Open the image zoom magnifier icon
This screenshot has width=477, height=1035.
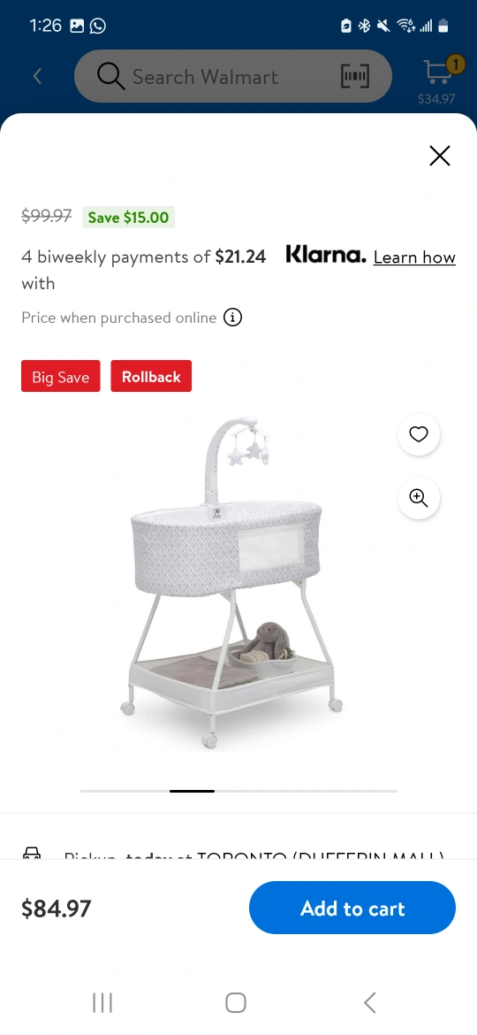(419, 498)
